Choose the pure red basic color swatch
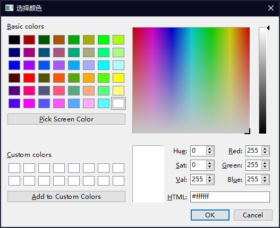Viewport: 280px width, 228px height. click(29, 78)
